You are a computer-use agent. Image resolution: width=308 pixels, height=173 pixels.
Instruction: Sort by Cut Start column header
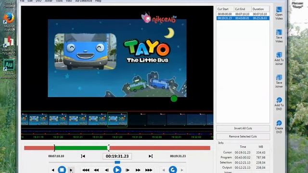225,9
